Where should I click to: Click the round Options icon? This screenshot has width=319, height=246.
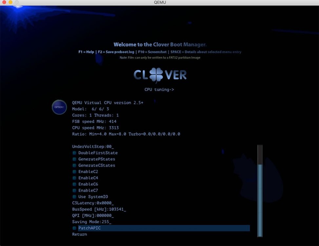pos(59,107)
